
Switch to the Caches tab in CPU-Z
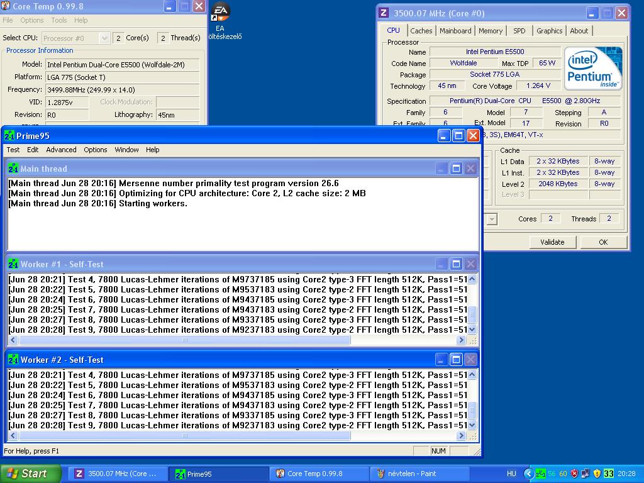click(421, 31)
